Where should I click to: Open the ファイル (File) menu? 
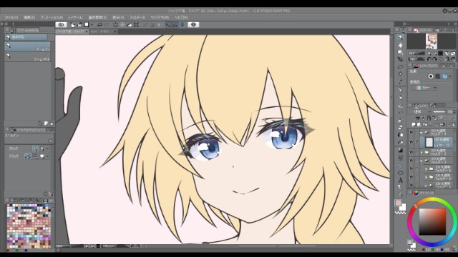(x=11, y=17)
